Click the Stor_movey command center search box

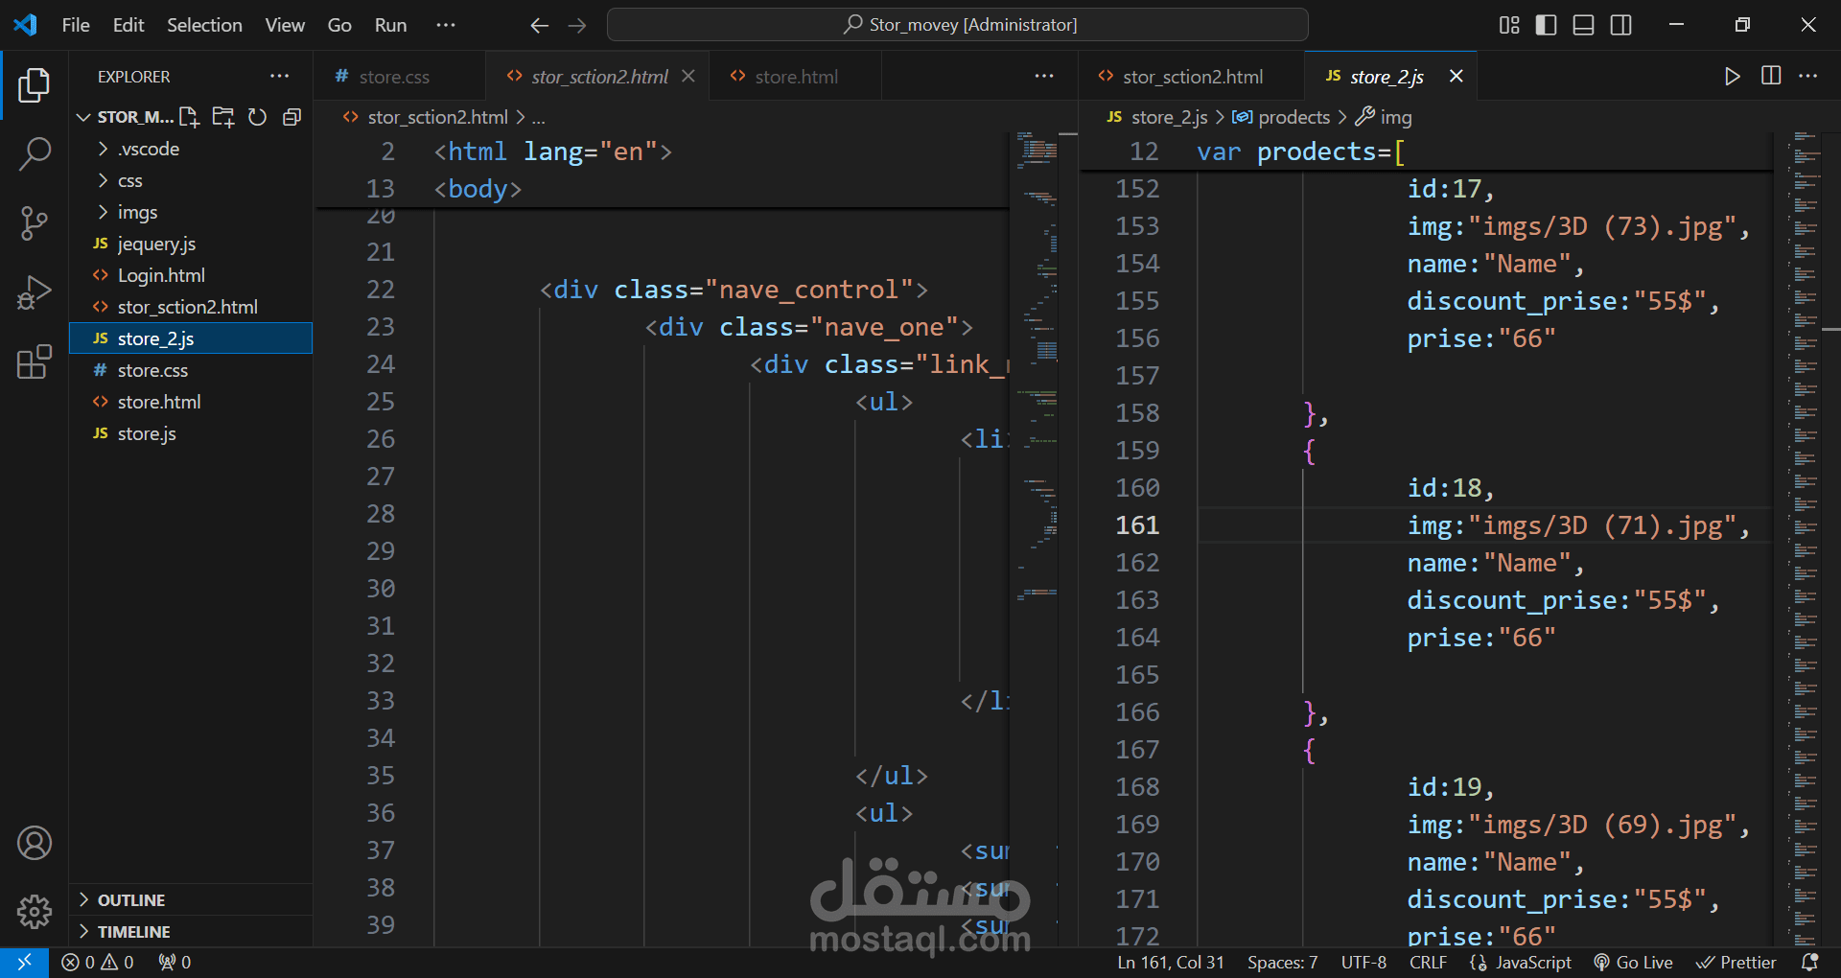click(958, 25)
